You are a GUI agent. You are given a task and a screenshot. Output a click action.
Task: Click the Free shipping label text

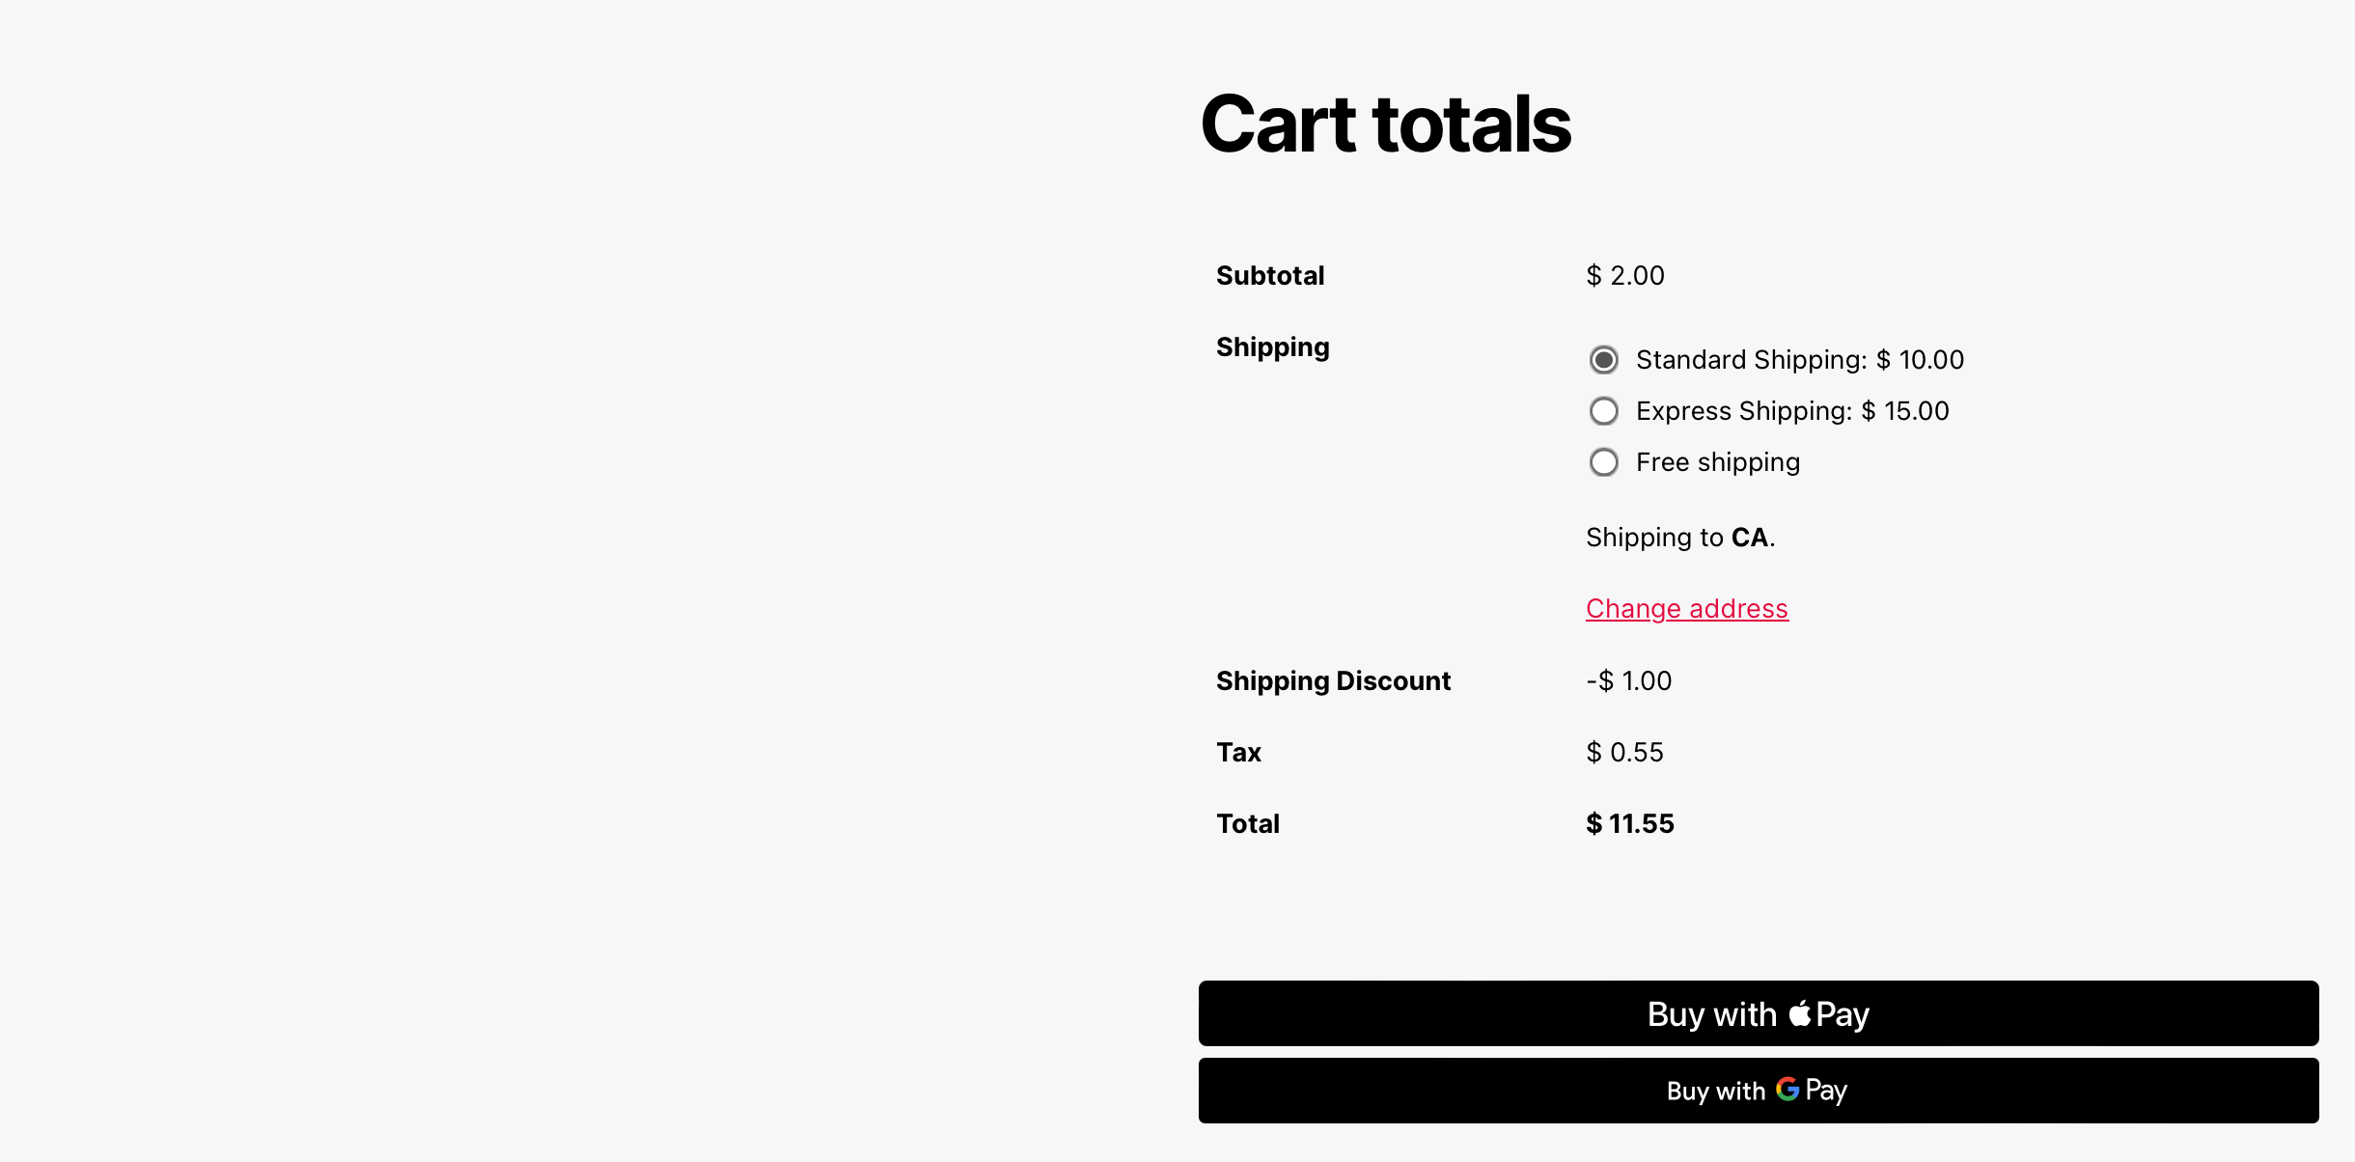[1717, 462]
